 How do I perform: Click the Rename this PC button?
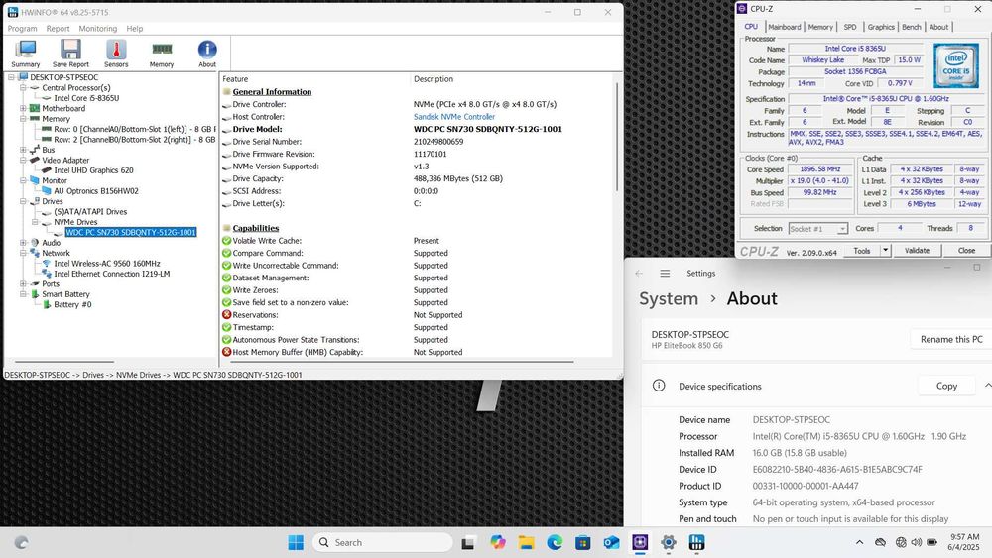click(951, 339)
